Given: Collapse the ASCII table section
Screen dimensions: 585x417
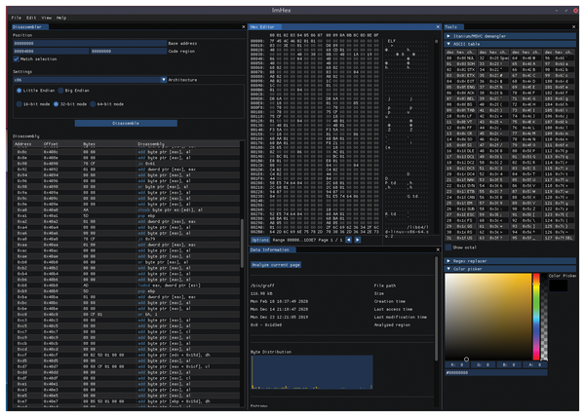Looking at the screenshot, I should 510,44.
